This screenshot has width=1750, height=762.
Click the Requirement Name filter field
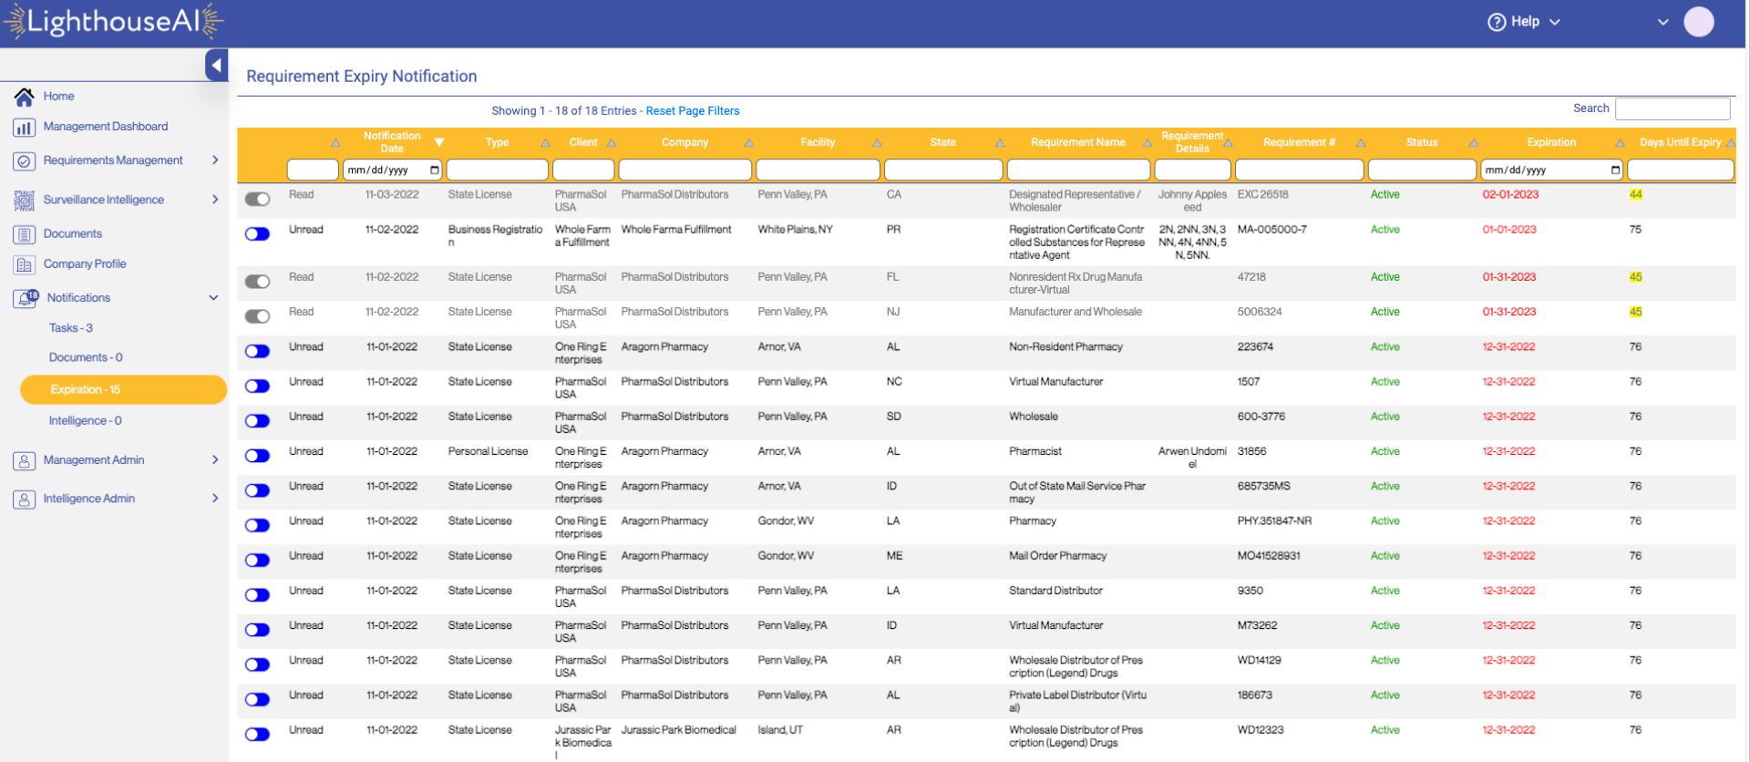click(1078, 170)
